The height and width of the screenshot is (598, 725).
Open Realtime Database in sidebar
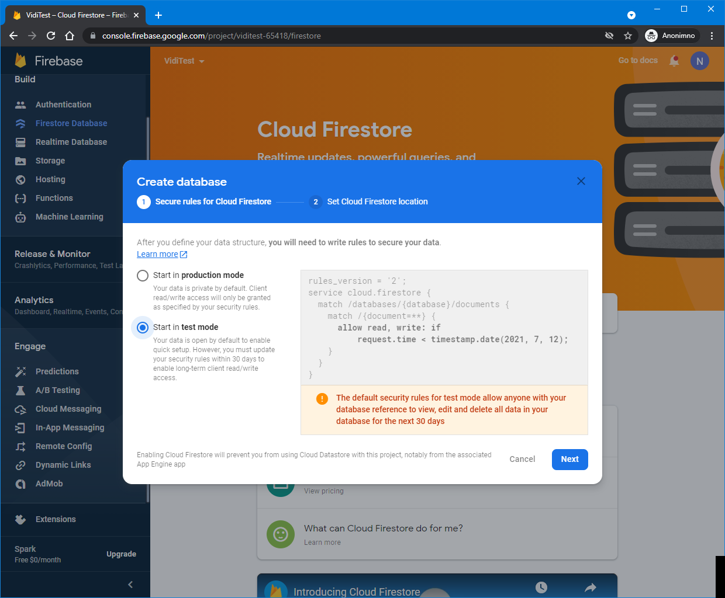[71, 142]
